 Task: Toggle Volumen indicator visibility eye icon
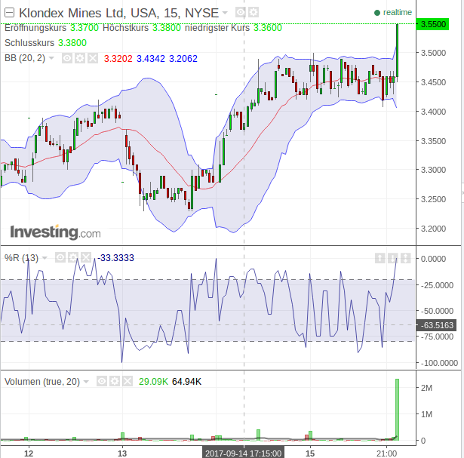[102, 382]
